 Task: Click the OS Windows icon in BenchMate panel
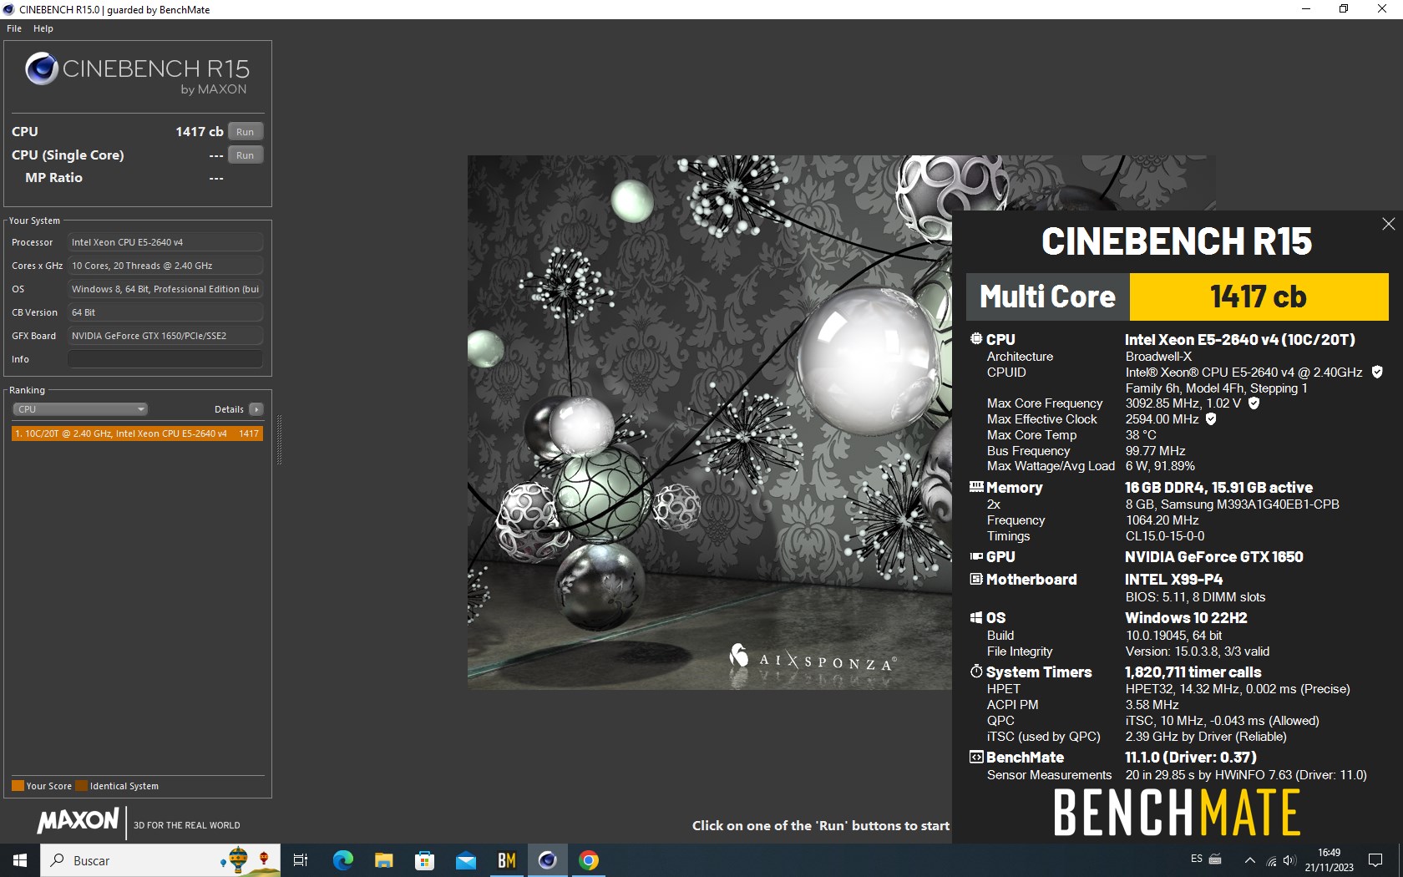pyautogui.click(x=975, y=617)
